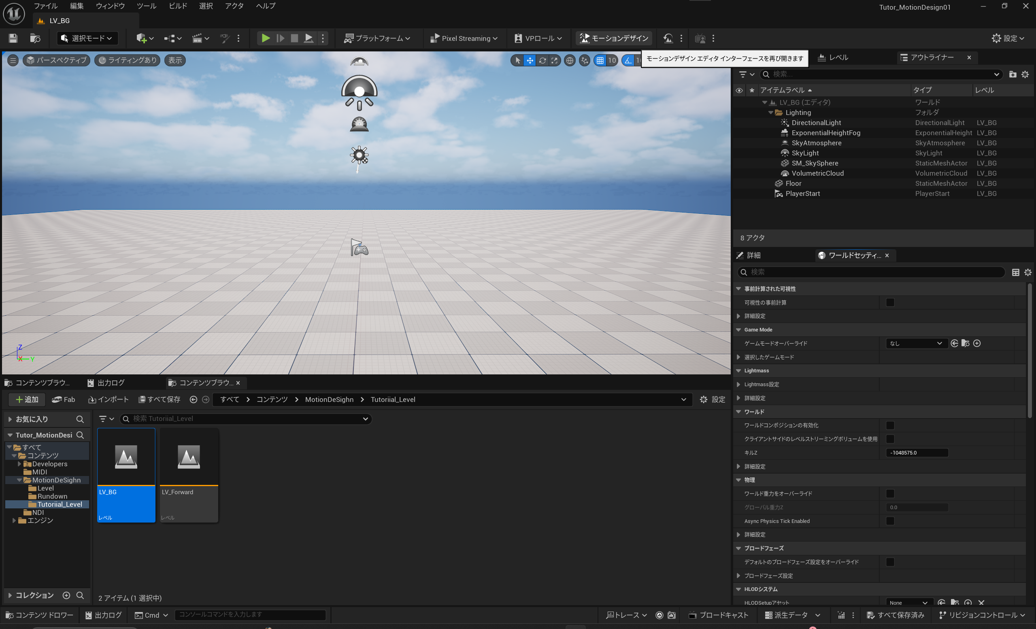Collapse the Lighting folder in outliner
The width and height of the screenshot is (1036, 629).
pos(771,113)
